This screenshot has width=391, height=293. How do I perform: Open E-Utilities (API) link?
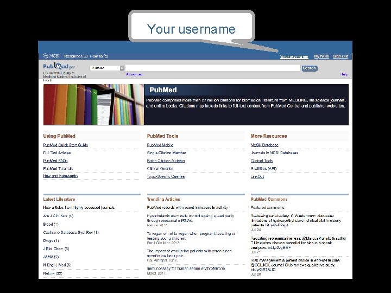click(263, 168)
